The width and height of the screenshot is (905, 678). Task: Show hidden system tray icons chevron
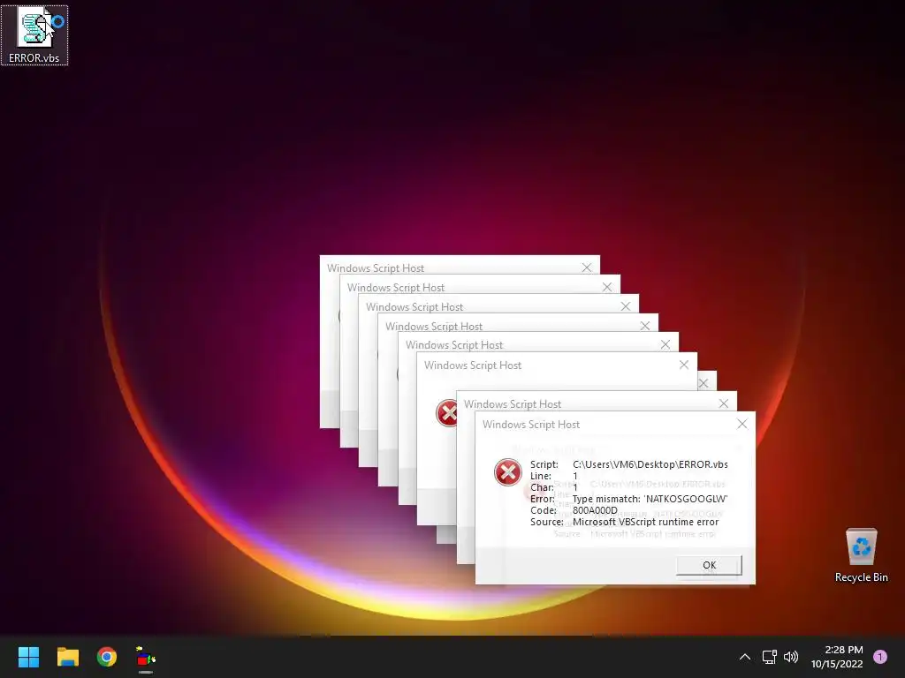click(745, 657)
